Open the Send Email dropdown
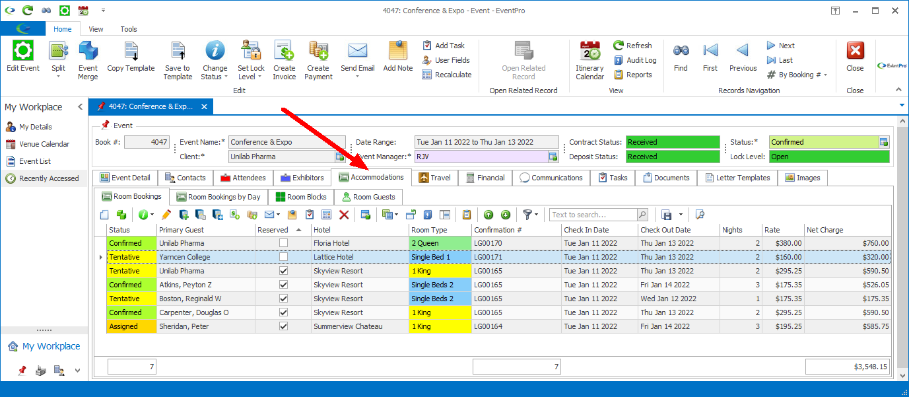 [x=358, y=77]
